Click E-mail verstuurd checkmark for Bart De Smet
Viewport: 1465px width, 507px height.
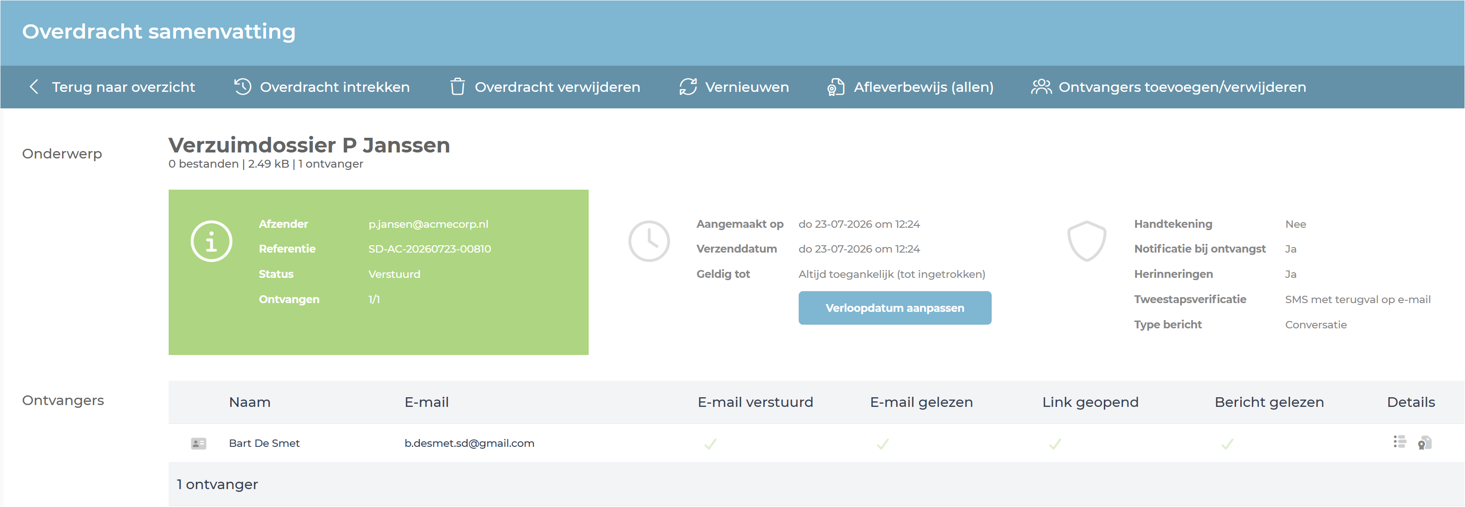(x=710, y=443)
